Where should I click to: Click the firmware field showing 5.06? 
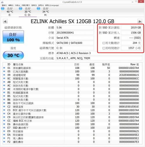(x=75, y=28)
